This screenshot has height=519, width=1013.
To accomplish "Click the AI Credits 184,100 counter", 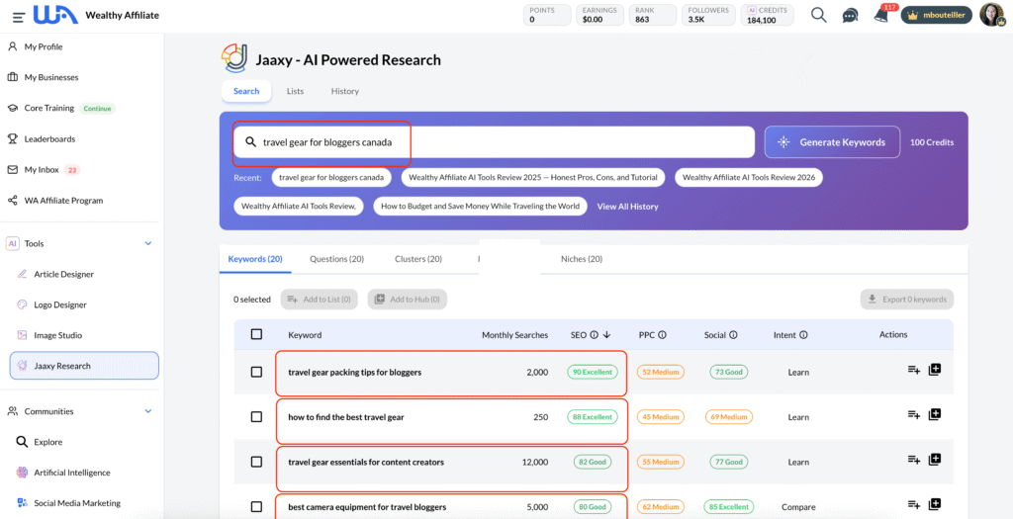I will click(x=767, y=15).
